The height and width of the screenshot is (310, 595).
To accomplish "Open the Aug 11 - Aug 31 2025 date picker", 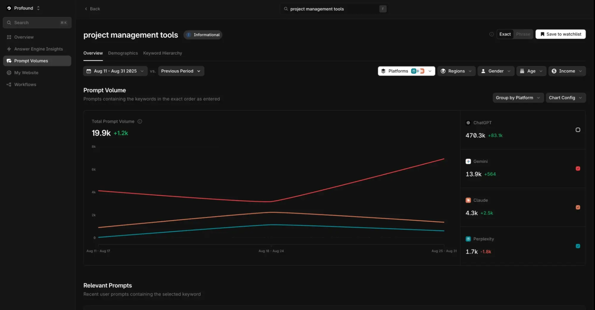I will [x=115, y=71].
